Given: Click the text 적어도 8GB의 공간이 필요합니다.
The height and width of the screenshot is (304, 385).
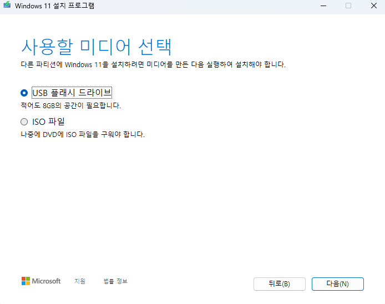Looking at the screenshot, I should pos(70,105).
